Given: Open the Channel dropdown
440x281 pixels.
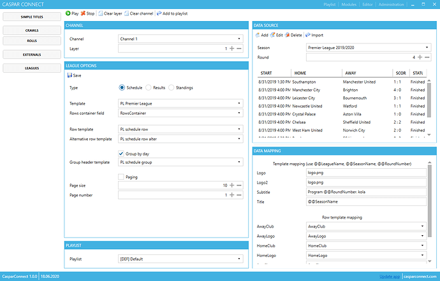Looking at the screenshot, I should [x=180, y=39].
